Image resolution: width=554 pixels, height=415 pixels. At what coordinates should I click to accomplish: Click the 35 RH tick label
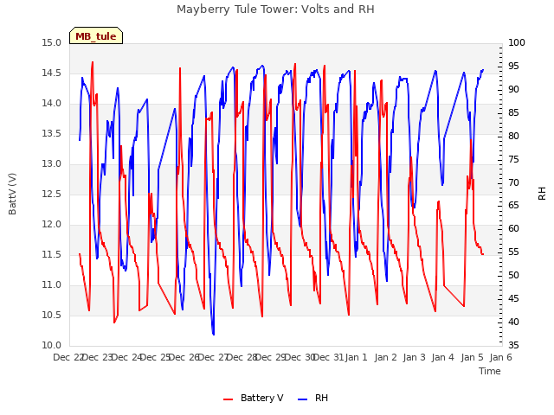pyautogui.click(x=513, y=346)
